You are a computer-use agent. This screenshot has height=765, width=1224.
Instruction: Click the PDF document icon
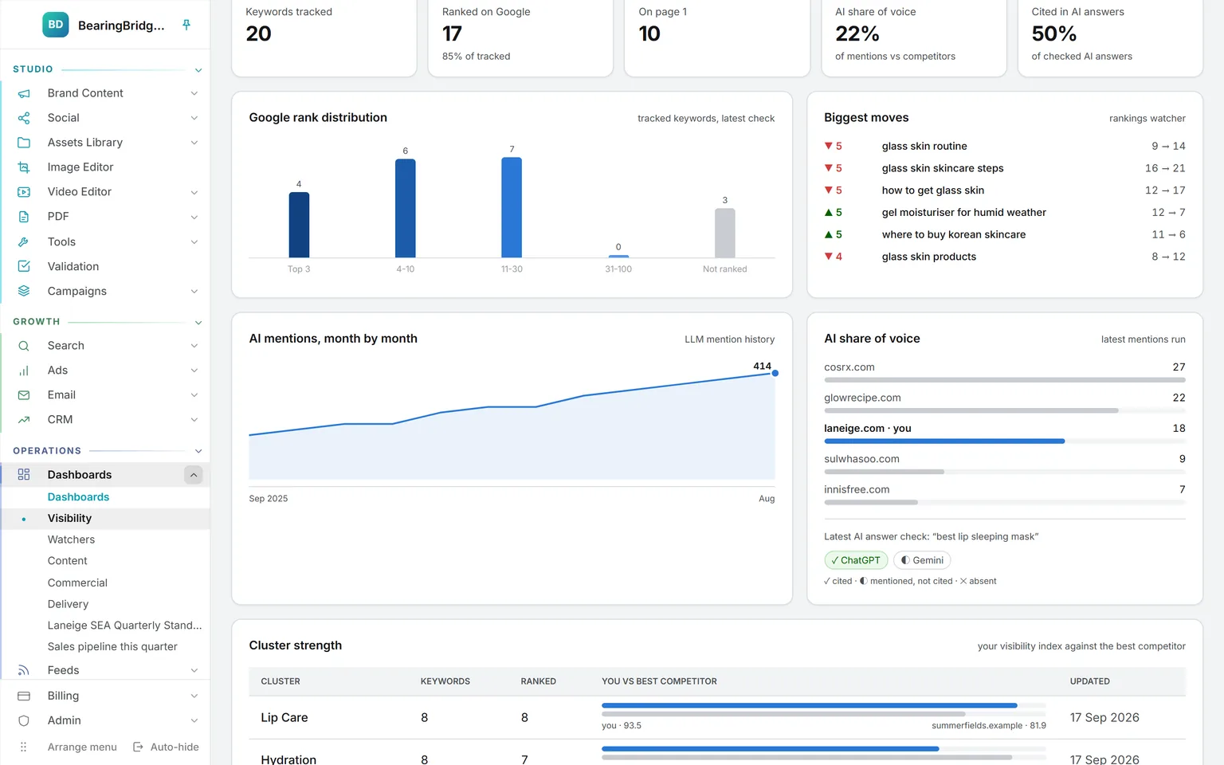coord(24,217)
